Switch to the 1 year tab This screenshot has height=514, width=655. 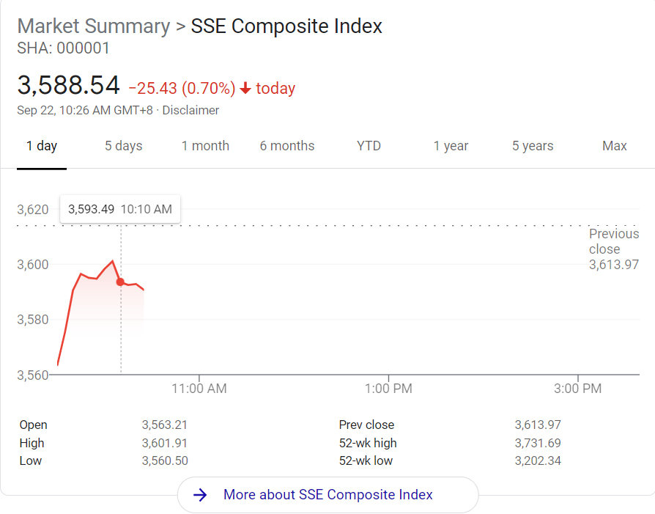tap(451, 146)
